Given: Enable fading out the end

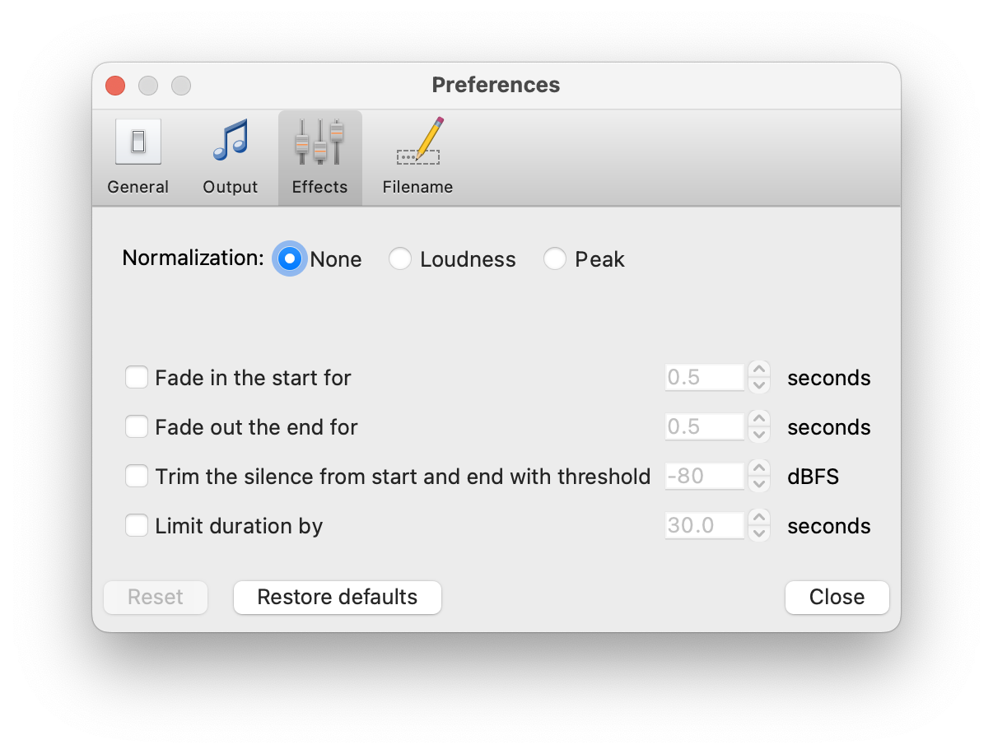Looking at the screenshot, I should point(137,426).
